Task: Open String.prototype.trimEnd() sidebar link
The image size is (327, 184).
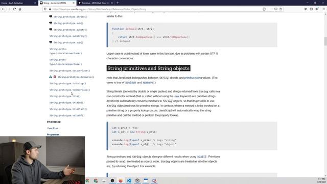Action: coord(67,103)
